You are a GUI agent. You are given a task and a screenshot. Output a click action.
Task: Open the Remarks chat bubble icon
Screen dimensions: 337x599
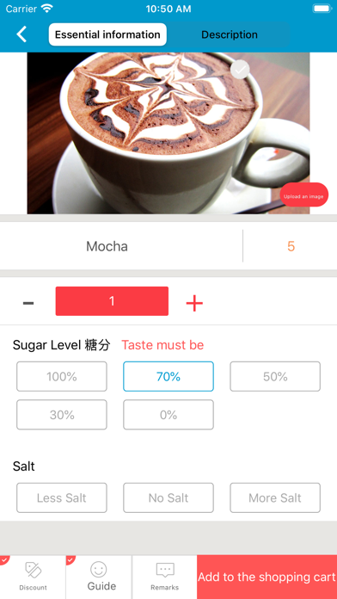(165, 571)
